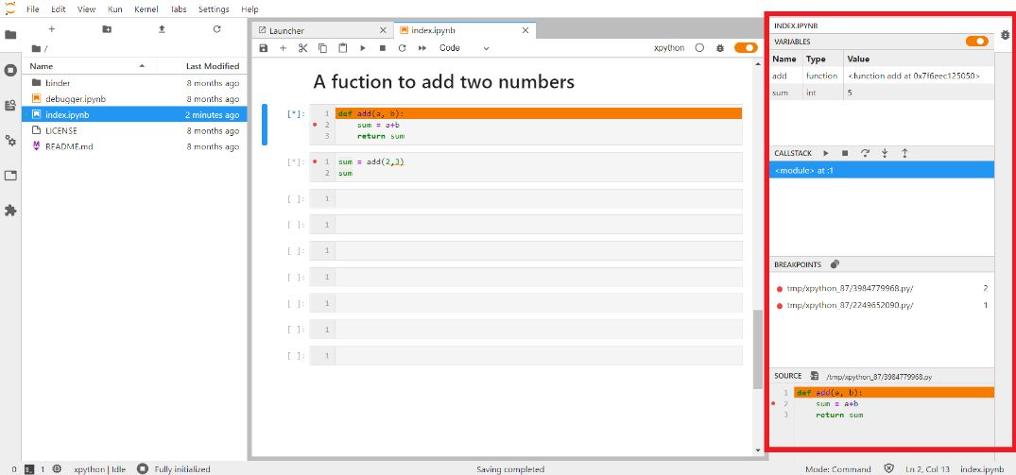Open the Extension Manager puzzle icon
Image resolution: width=1016 pixels, height=475 pixels.
click(10, 211)
